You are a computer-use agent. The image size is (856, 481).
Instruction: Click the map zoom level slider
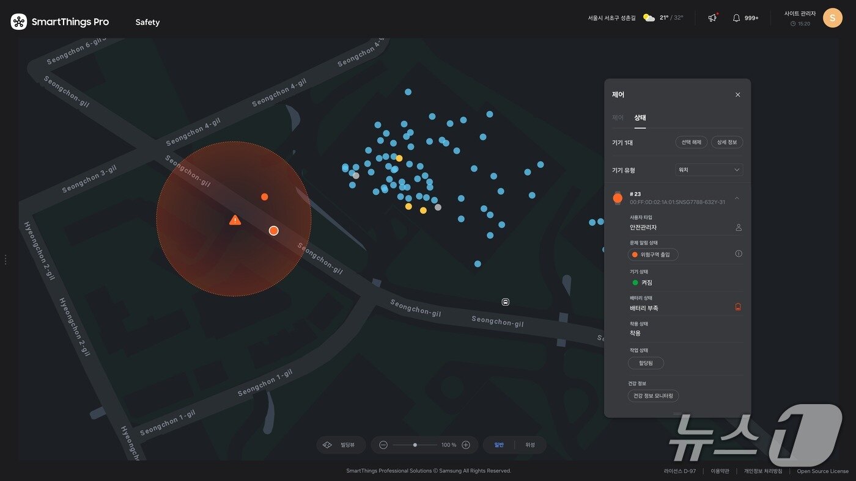click(x=415, y=445)
